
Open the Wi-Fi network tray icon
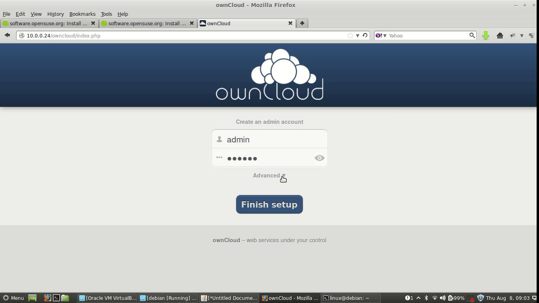point(434,298)
